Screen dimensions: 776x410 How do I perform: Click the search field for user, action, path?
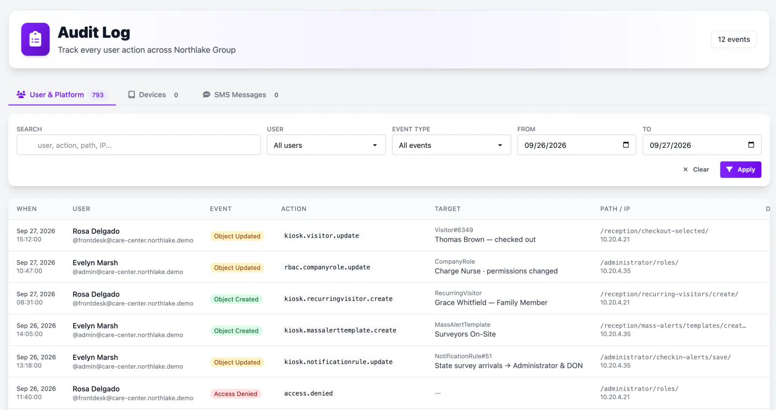138,145
